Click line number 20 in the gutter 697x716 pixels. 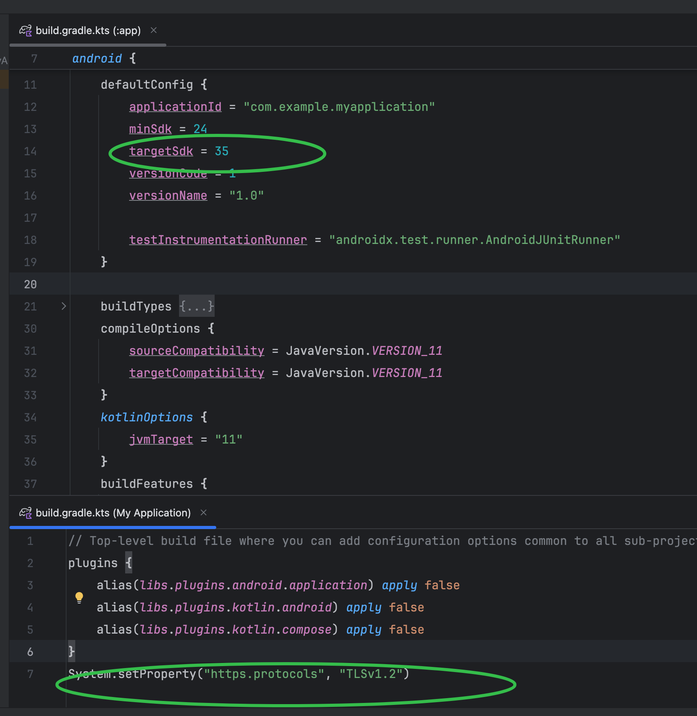pos(30,284)
